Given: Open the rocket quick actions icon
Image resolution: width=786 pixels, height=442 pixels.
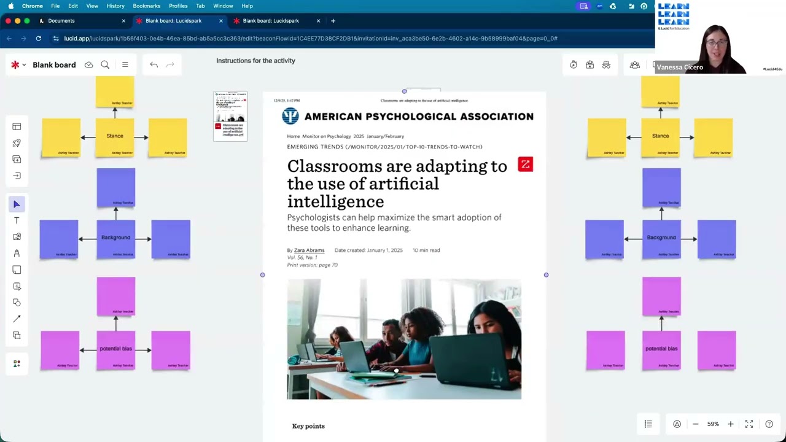Looking at the screenshot, I should (x=17, y=143).
